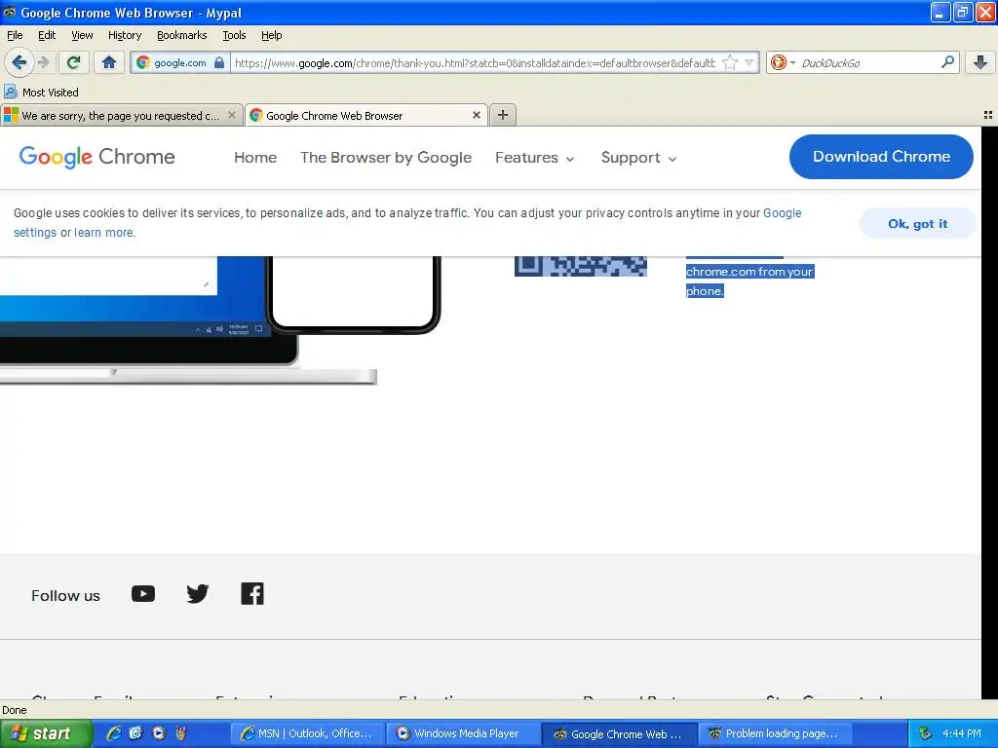998x748 pixels.
Task: Open the Edit menu
Action: point(47,35)
